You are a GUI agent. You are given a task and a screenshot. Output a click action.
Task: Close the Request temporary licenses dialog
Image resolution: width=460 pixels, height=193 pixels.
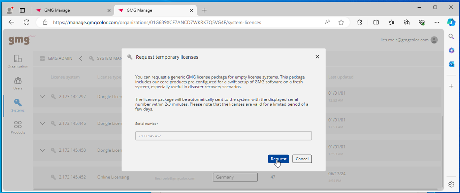317,57
